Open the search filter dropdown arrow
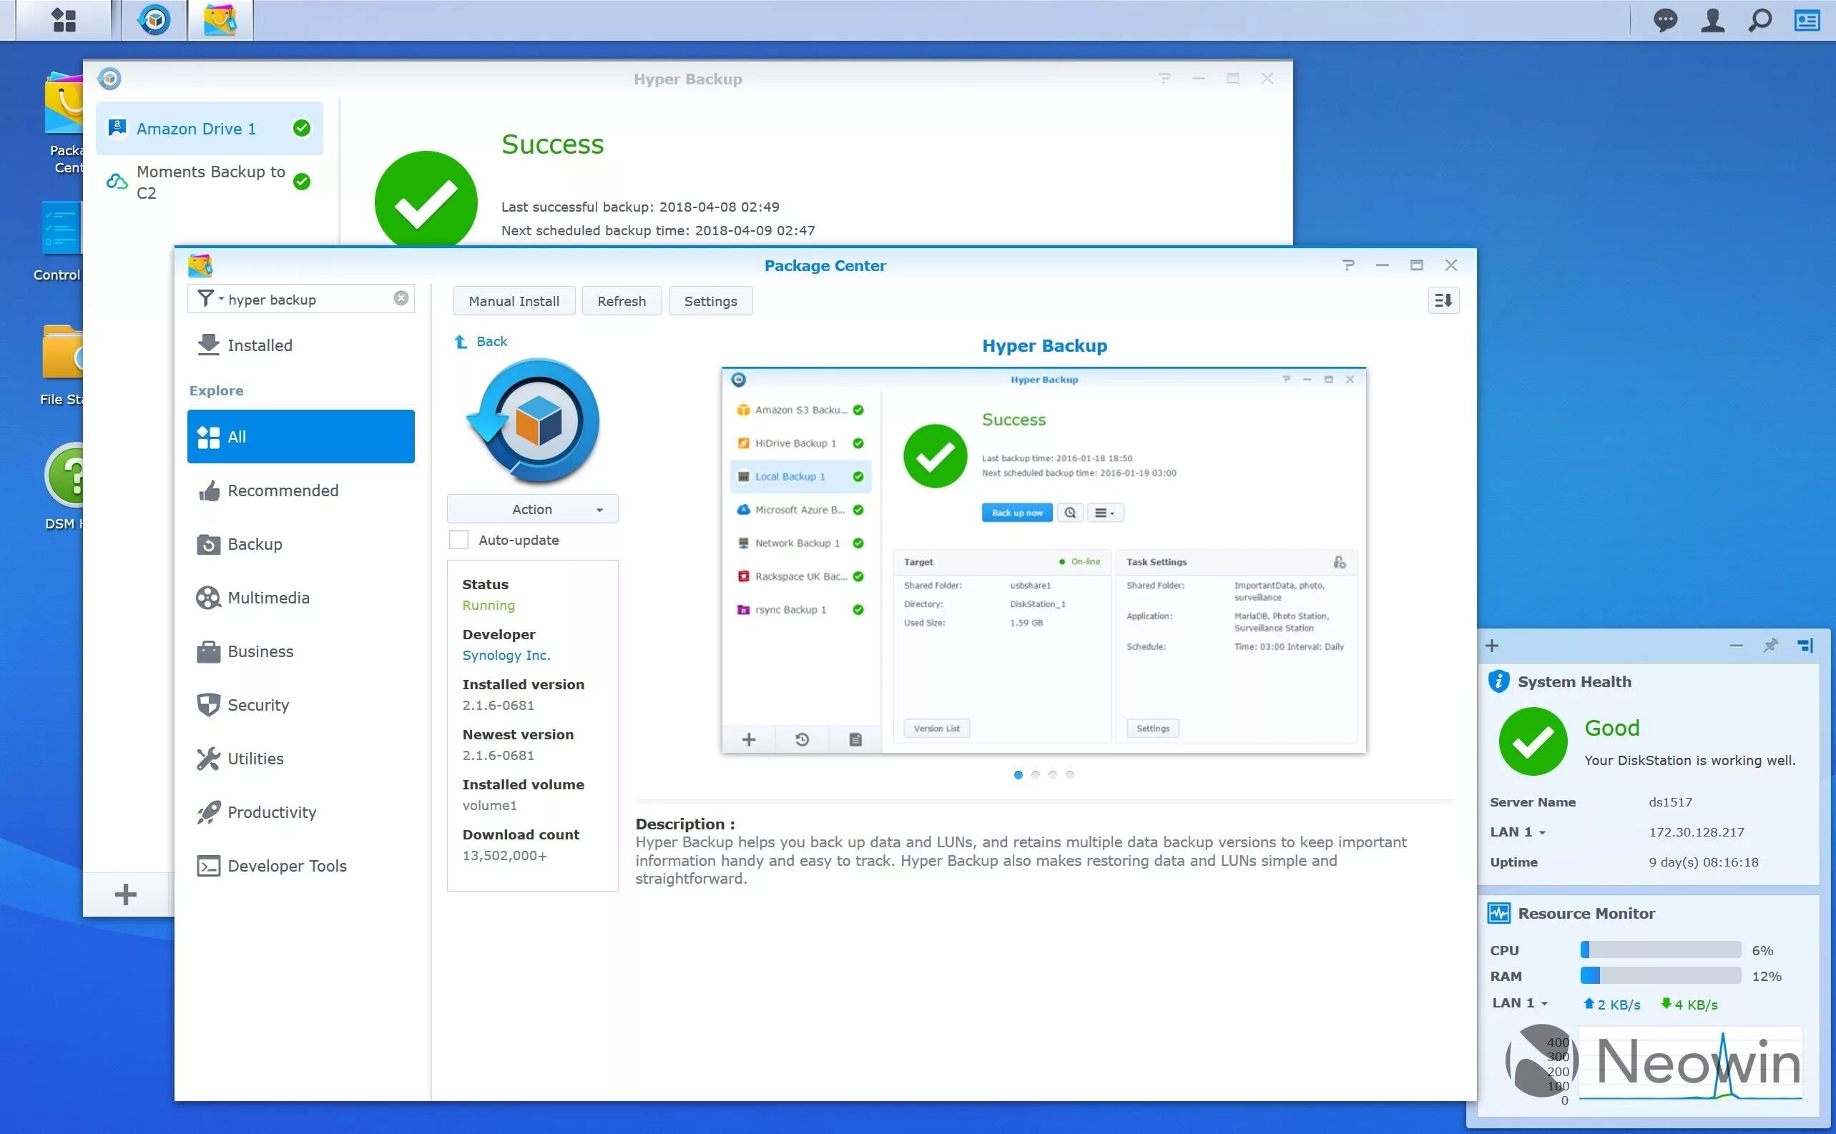The width and height of the screenshot is (1836, 1134). point(220,298)
